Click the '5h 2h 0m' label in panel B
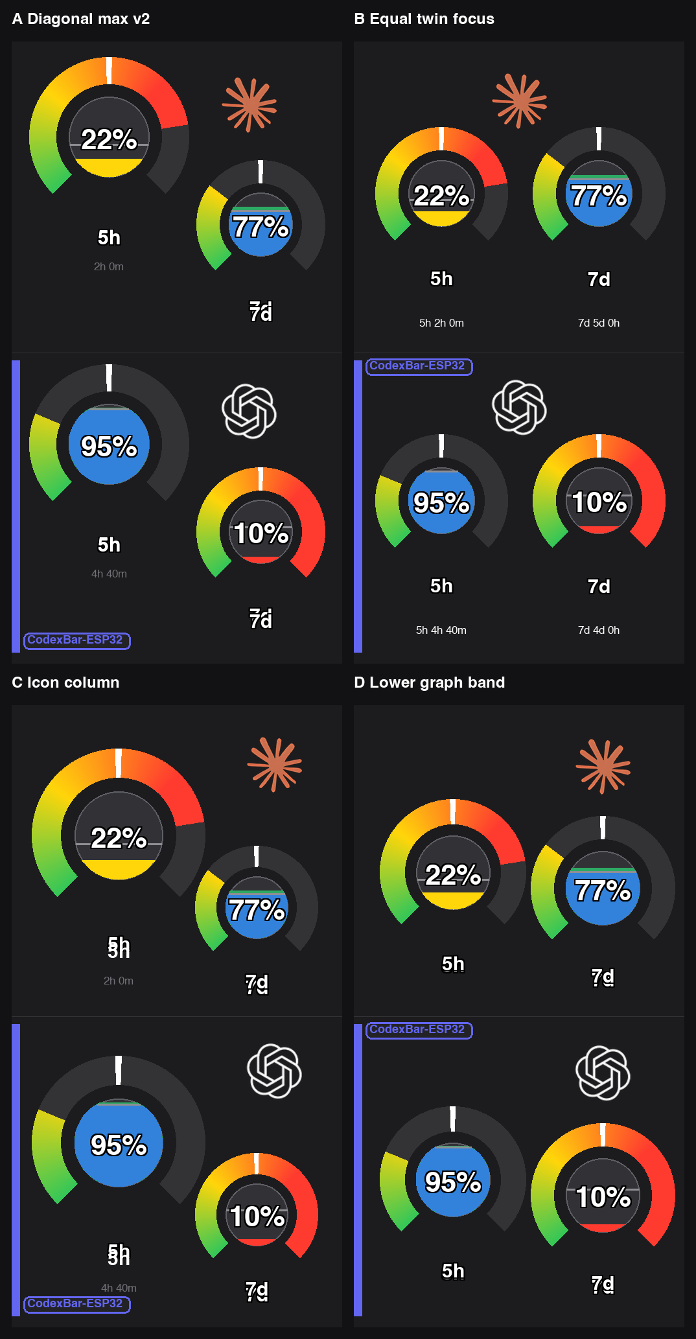The width and height of the screenshot is (696, 1339). tap(441, 323)
